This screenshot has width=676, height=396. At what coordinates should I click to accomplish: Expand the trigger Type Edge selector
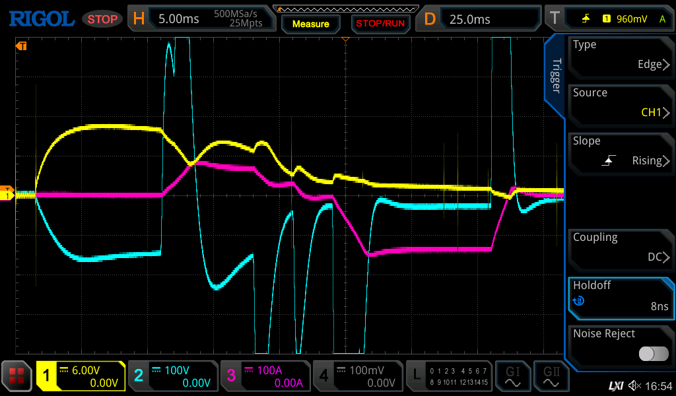click(621, 55)
